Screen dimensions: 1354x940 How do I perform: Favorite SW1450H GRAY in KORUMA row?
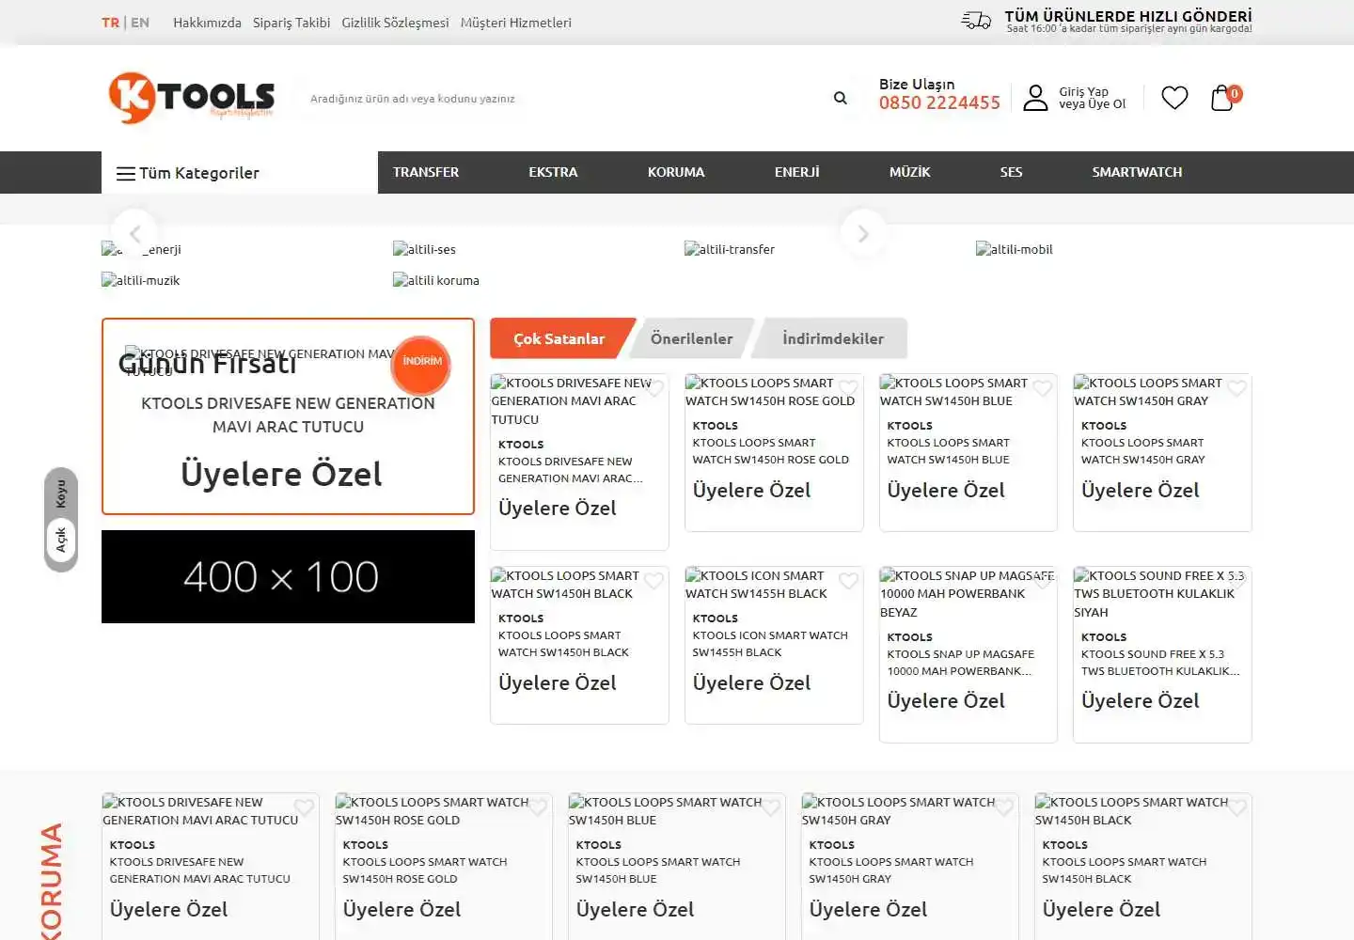[x=1004, y=807]
